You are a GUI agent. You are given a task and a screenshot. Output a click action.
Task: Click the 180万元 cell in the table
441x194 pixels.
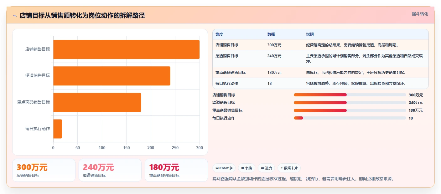[x=274, y=73]
